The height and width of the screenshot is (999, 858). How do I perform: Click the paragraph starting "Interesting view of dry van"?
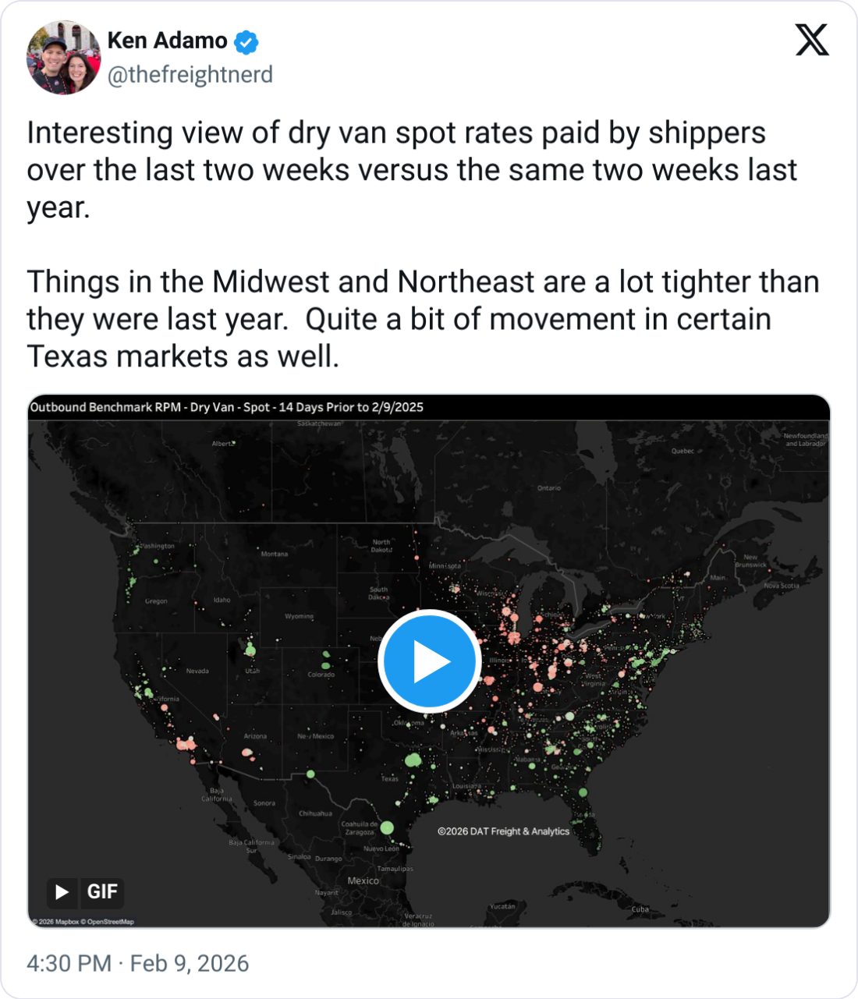[x=412, y=170]
